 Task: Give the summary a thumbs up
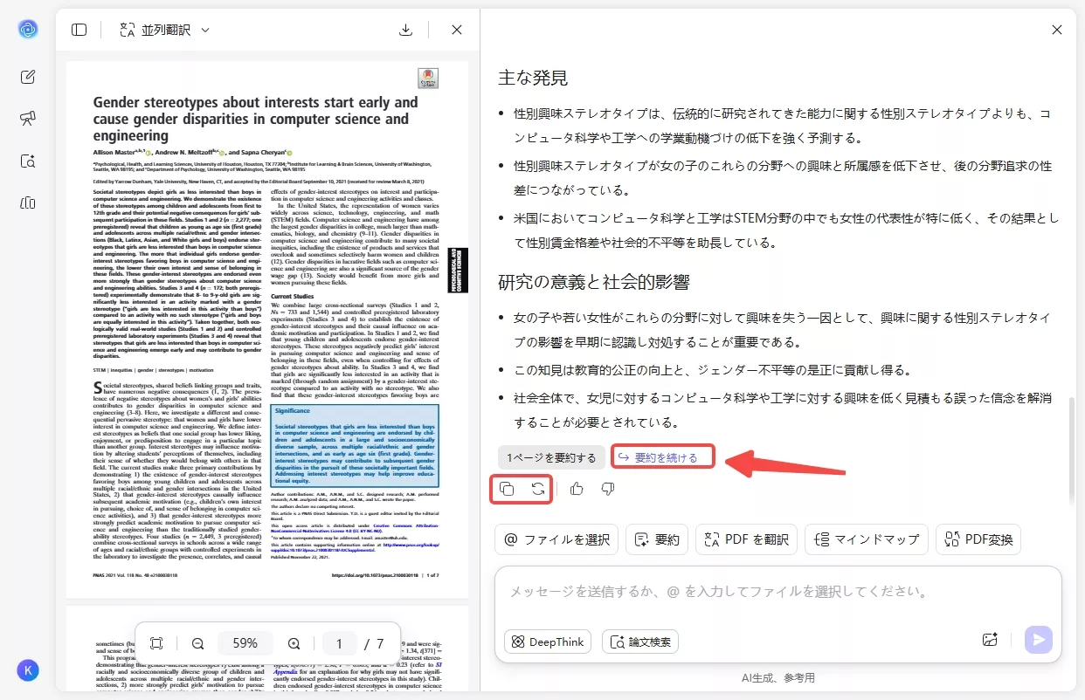576,489
